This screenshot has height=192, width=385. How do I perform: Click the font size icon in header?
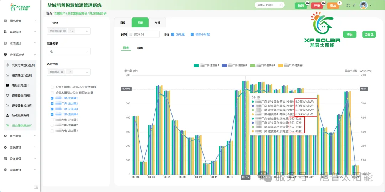coord(354,5)
